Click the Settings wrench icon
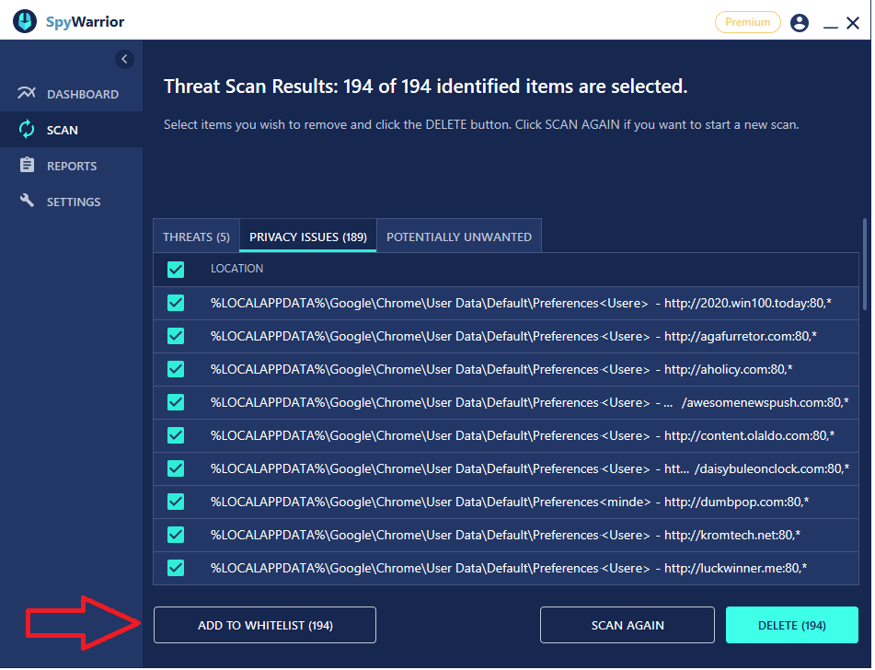This screenshot has width=875, height=670. point(27,201)
